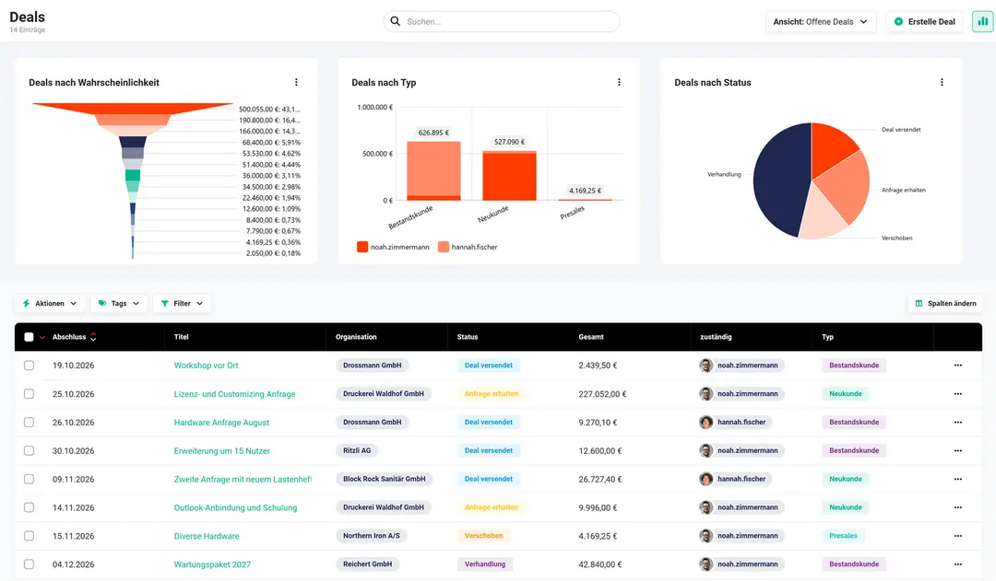The image size is (996, 581).
Task: Click noah.zimmermann avatar in Workshop vor Ort row
Action: [x=705, y=366]
